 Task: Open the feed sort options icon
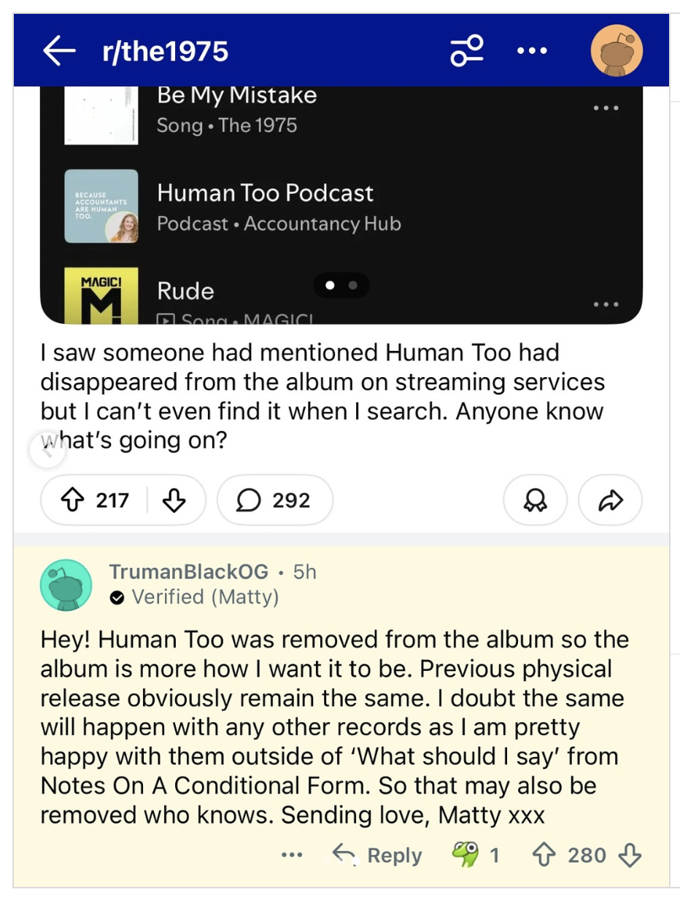(467, 51)
